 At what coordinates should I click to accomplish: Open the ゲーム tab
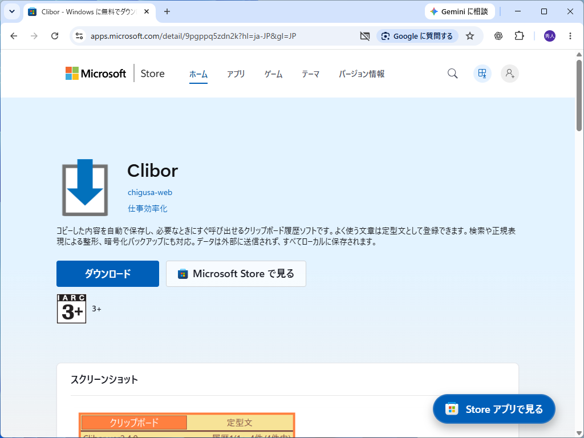(x=273, y=74)
